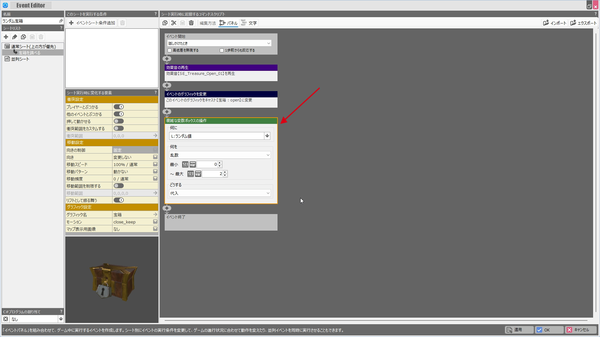Select the 並列シート tree item
The width and height of the screenshot is (600, 337).
point(20,59)
